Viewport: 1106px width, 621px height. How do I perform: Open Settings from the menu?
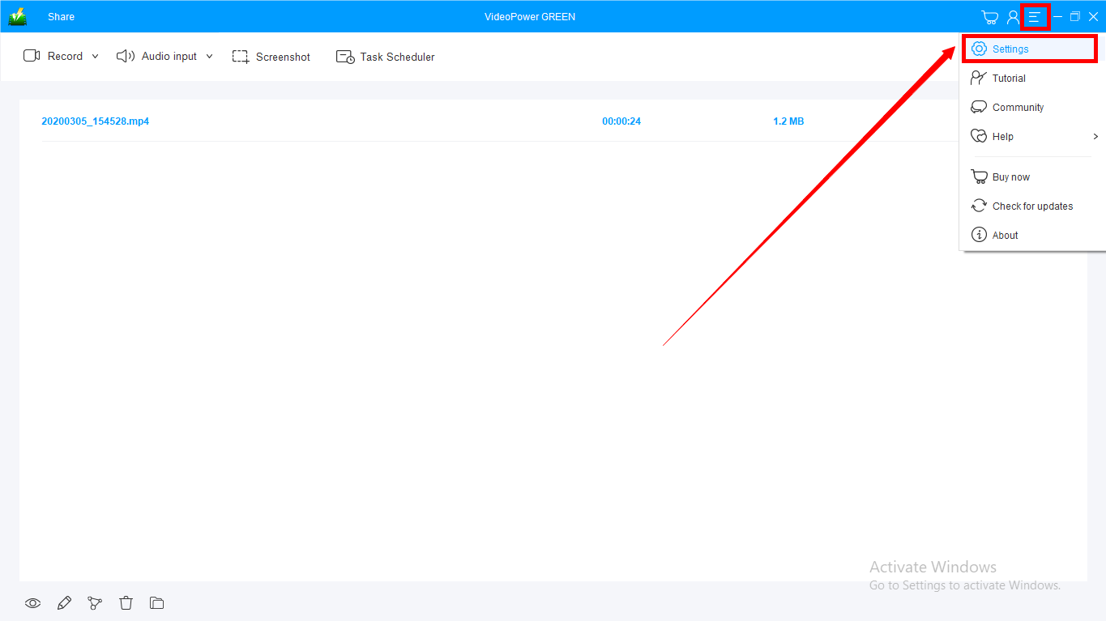(1010, 49)
